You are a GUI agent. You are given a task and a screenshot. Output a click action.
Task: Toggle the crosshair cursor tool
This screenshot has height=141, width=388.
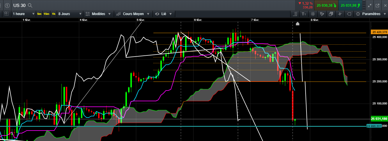(340, 14)
